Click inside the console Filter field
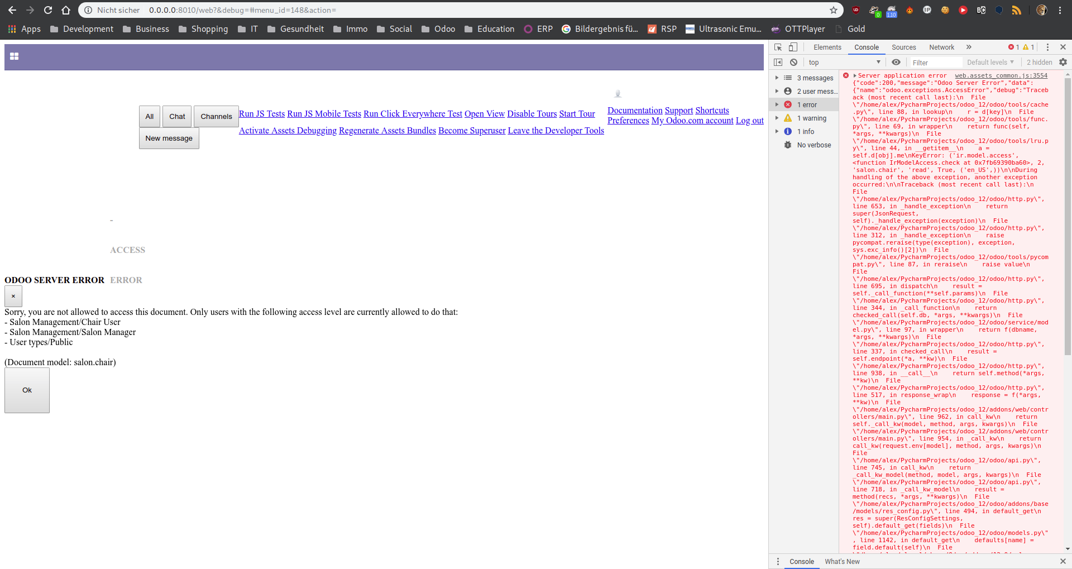1072x569 pixels. pos(935,62)
